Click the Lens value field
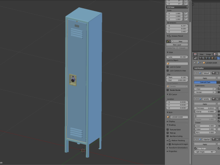The width and height of the screenshot is (220, 165). tap(177, 57)
